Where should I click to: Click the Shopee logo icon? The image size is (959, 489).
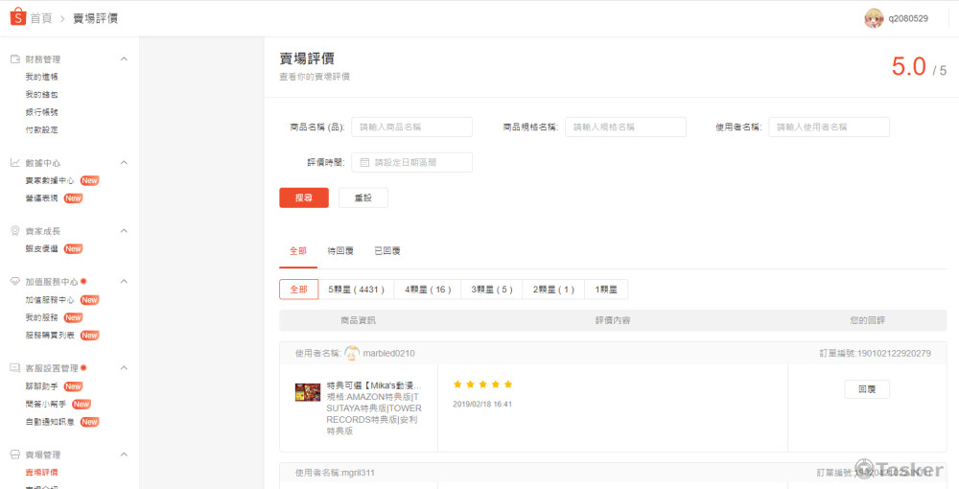[17, 18]
